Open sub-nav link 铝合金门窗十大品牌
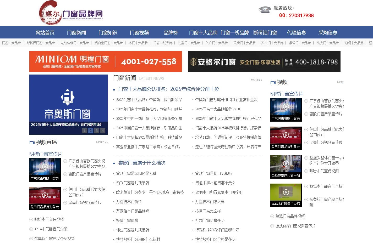The height and width of the screenshot is (244, 373). pos(109,43)
